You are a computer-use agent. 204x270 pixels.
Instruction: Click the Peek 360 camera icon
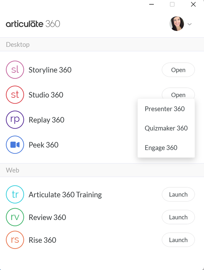click(x=15, y=145)
